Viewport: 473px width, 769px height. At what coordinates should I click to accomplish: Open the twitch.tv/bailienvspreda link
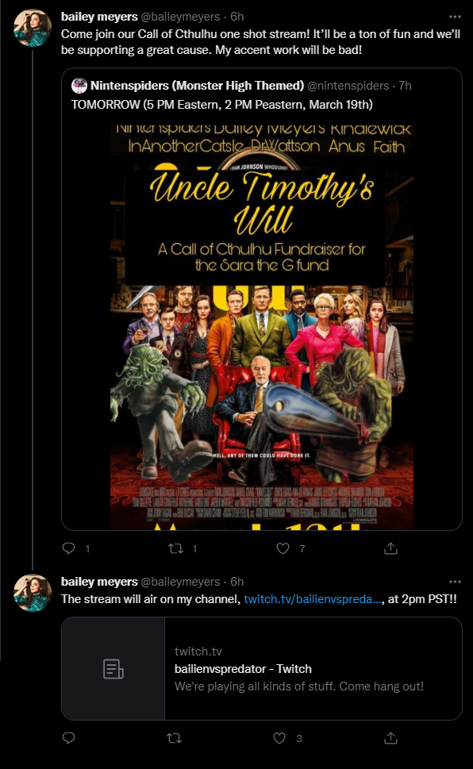point(313,599)
